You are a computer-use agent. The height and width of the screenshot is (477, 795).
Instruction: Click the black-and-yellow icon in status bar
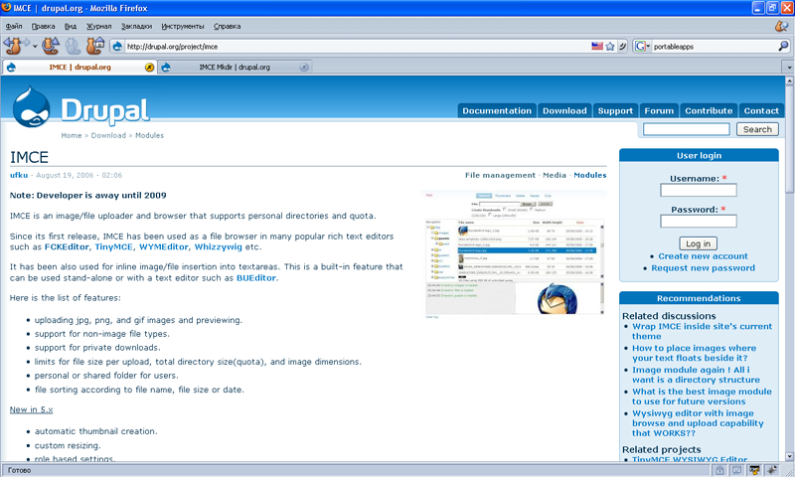(x=754, y=470)
